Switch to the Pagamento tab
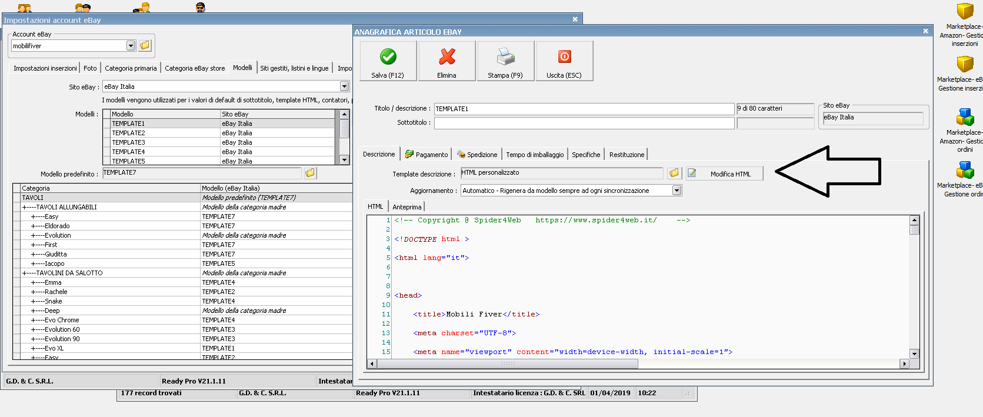 point(426,155)
